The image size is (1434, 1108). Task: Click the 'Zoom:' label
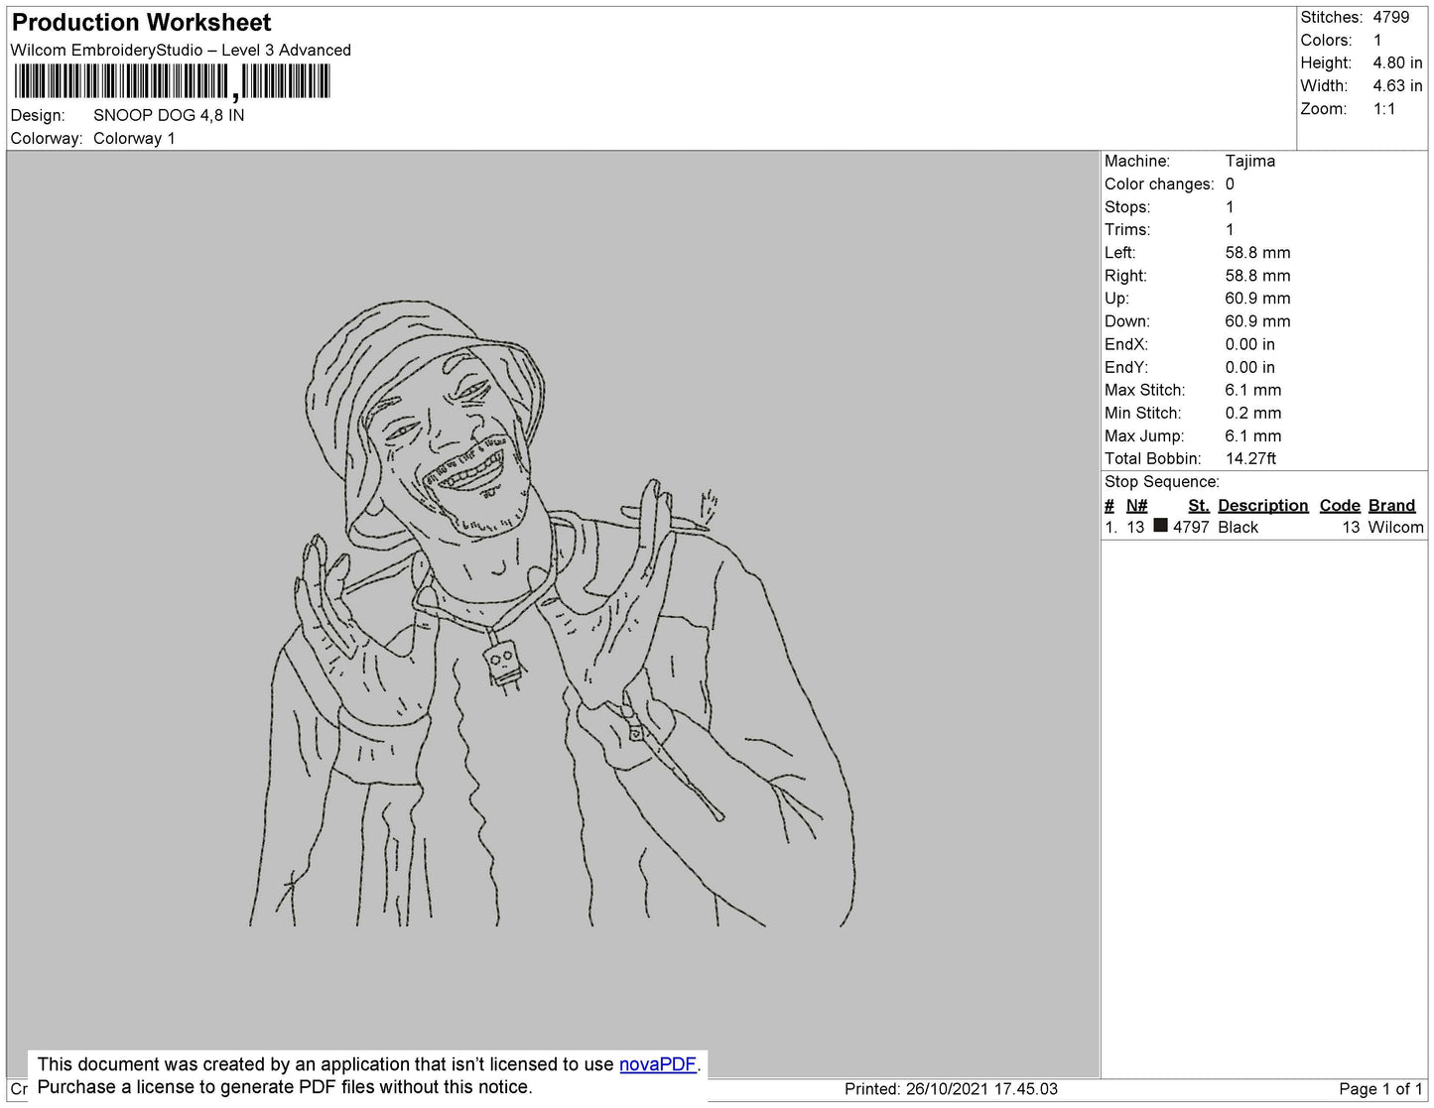(1324, 109)
